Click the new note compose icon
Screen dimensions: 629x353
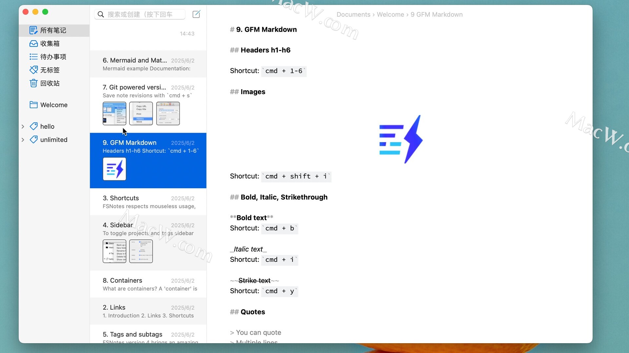pos(196,14)
